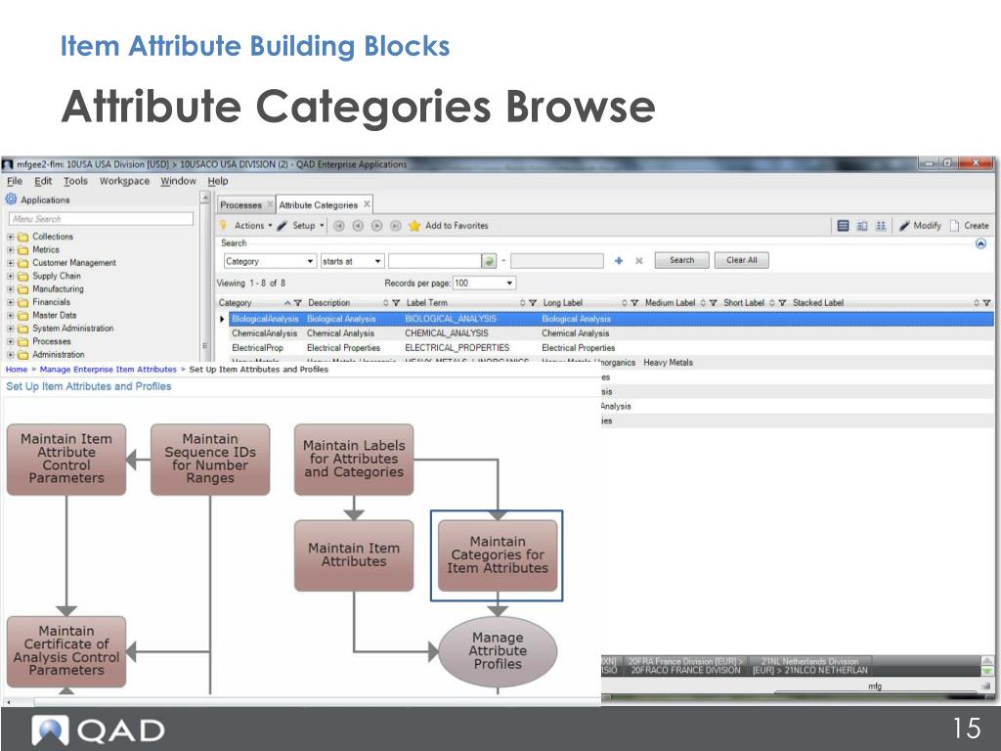
Task: Go to first record navigation icon
Action: [x=338, y=226]
